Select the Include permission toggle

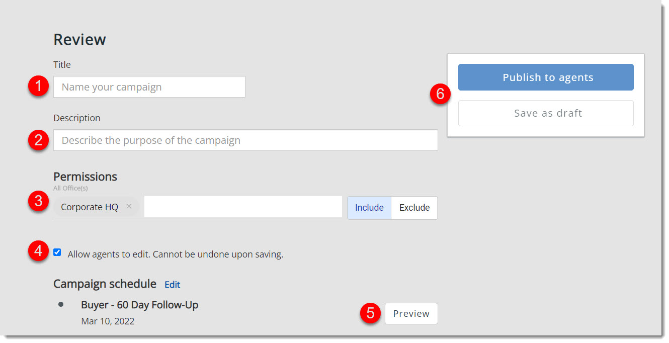(369, 208)
